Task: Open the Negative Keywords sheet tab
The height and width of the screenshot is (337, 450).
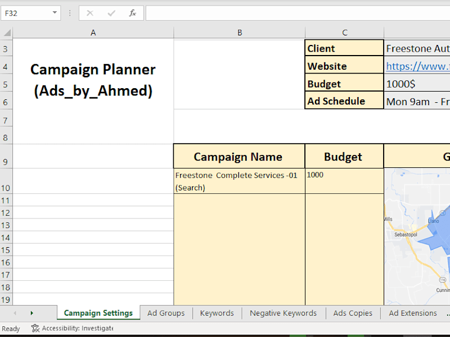Action: (283, 313)
